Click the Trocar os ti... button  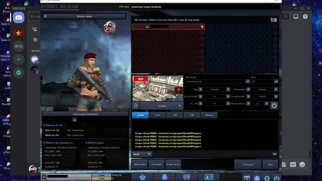tap(173, 164)
